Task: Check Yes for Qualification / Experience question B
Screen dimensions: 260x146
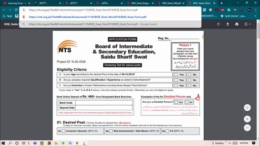Action: [x=176, y=80]
